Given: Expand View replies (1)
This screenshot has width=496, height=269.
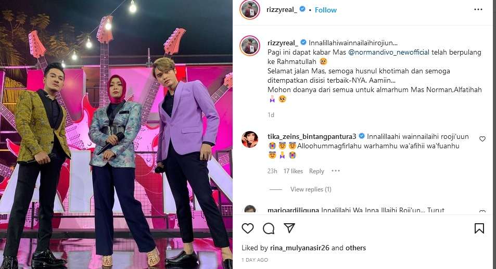Looking at the screenshot, I should point(311,189).
